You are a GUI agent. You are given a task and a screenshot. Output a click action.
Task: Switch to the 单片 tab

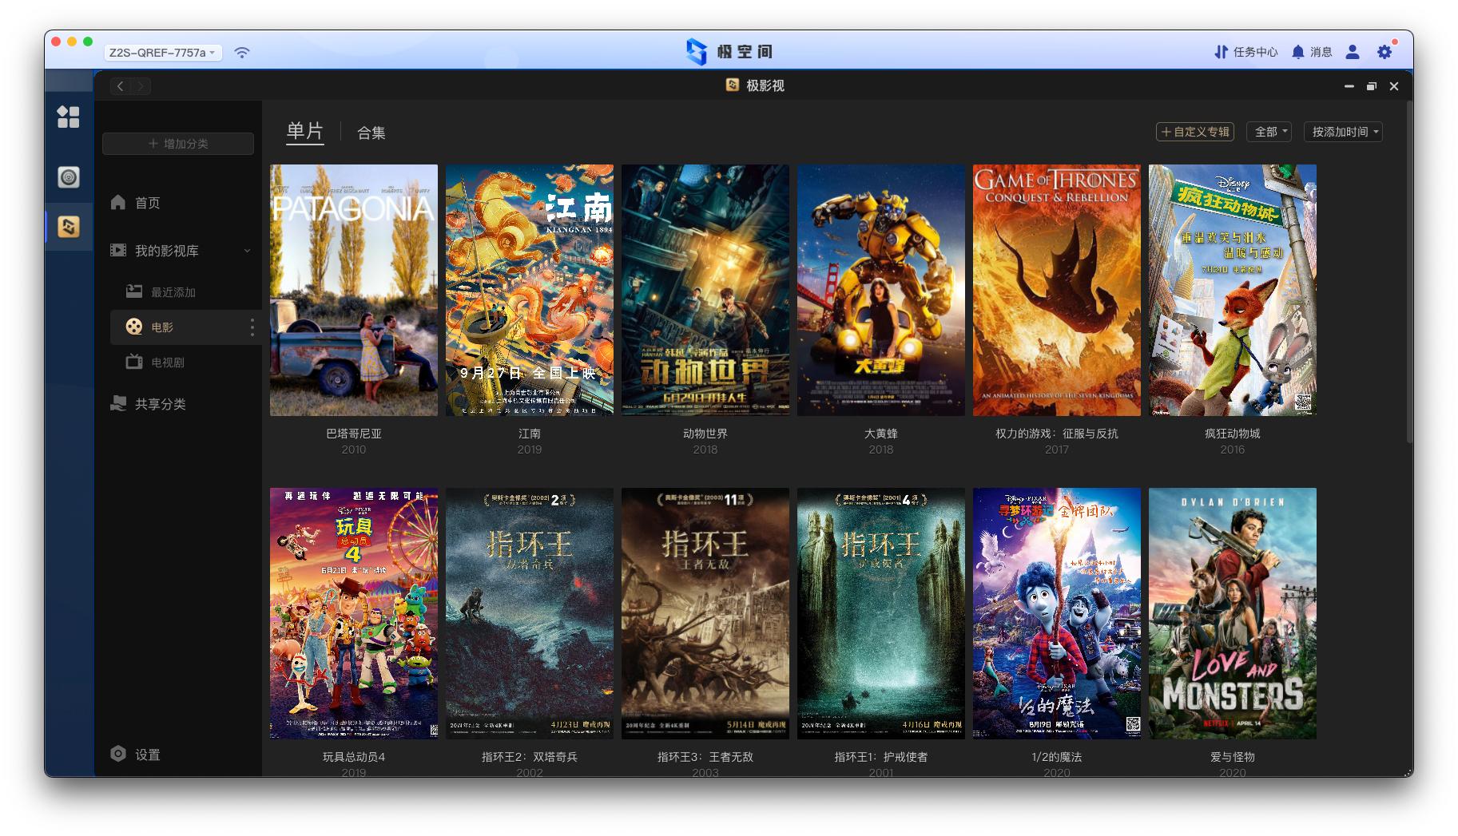[305, 131]
